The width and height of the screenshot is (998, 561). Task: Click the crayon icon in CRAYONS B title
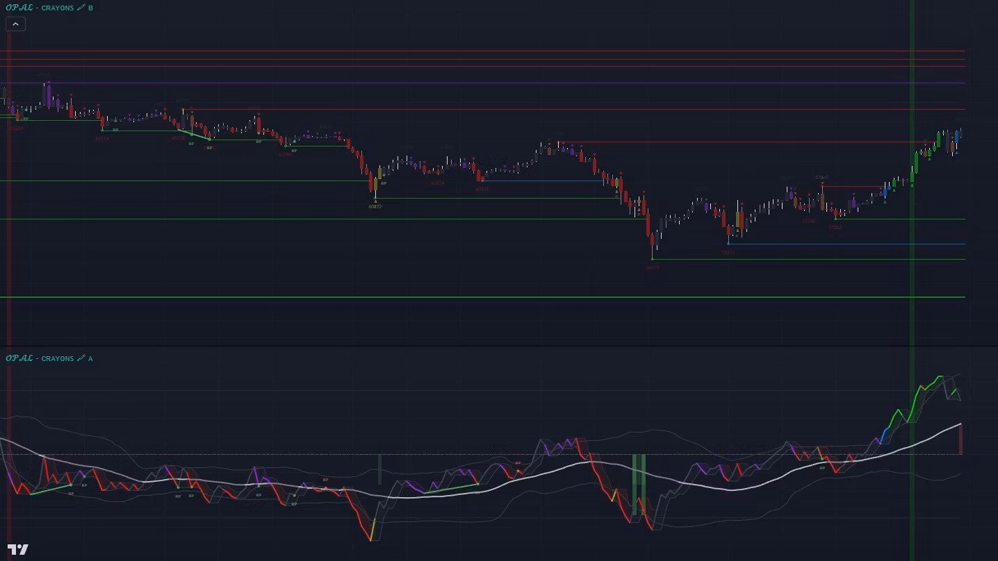pos(81,8)
